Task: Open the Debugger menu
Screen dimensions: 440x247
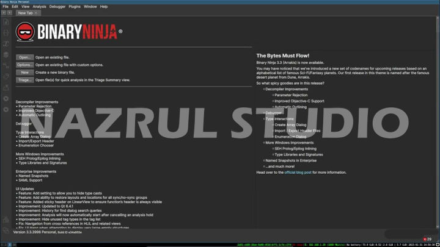Action: [x=57, y=7]
